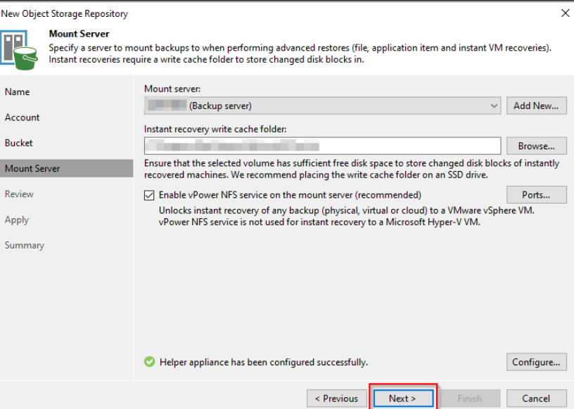Open the Ports... settings
574x409 pixels.
pyautogui.click(x=536, y=195)
